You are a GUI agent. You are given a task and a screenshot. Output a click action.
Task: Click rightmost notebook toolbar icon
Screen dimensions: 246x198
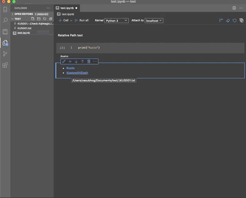tap(241, 20)
